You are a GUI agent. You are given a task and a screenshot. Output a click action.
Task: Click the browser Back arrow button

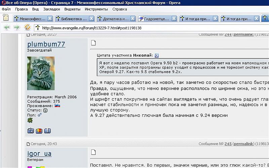(6, 28)
